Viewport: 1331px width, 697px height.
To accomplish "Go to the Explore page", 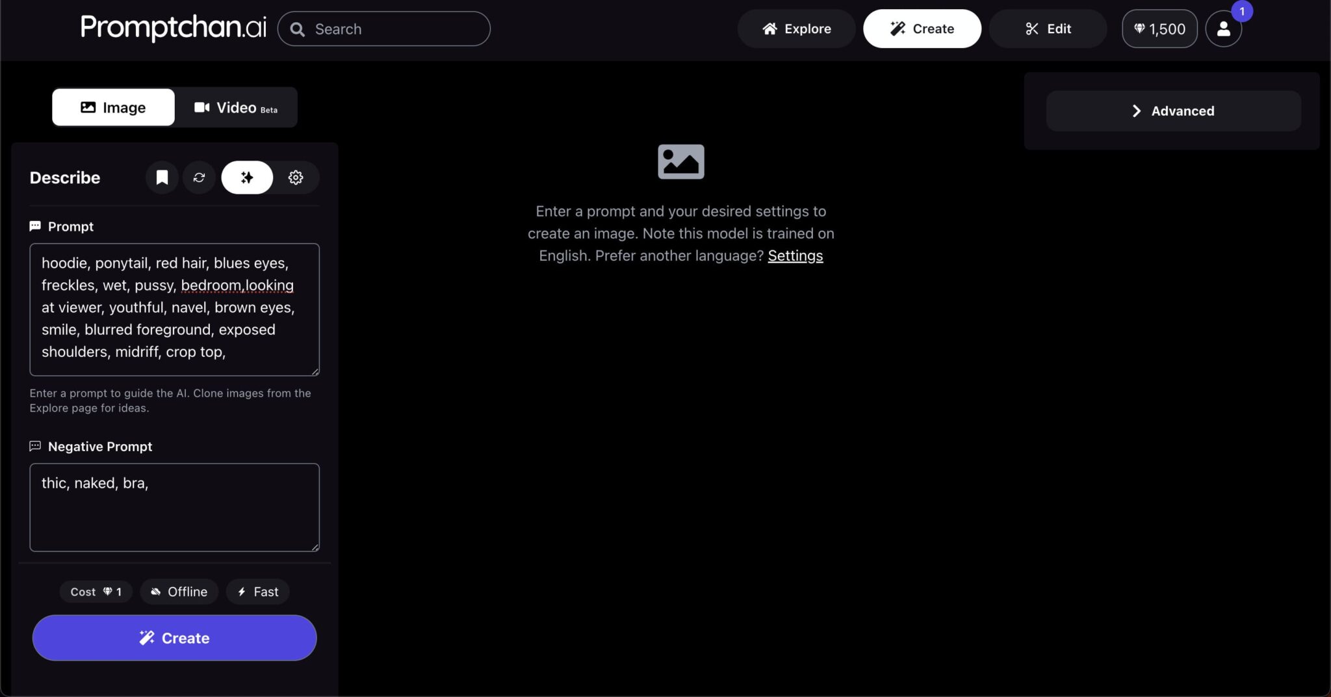I will 796,29.
